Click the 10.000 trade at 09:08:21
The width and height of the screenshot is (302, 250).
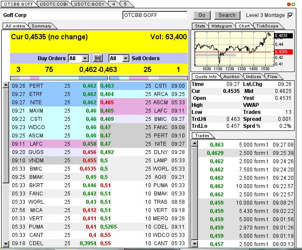pos(246,203)
